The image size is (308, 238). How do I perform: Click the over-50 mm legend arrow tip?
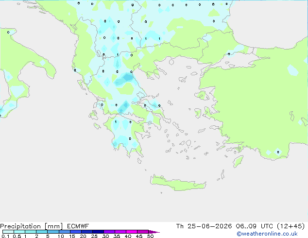click(x=154, y=232)
